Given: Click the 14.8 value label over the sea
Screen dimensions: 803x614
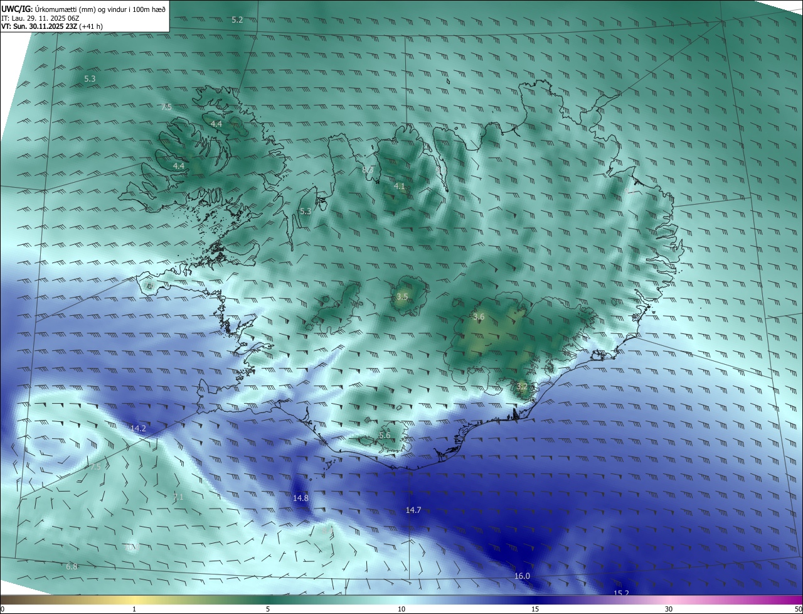Looking at the screenshot, I should 300,498.
